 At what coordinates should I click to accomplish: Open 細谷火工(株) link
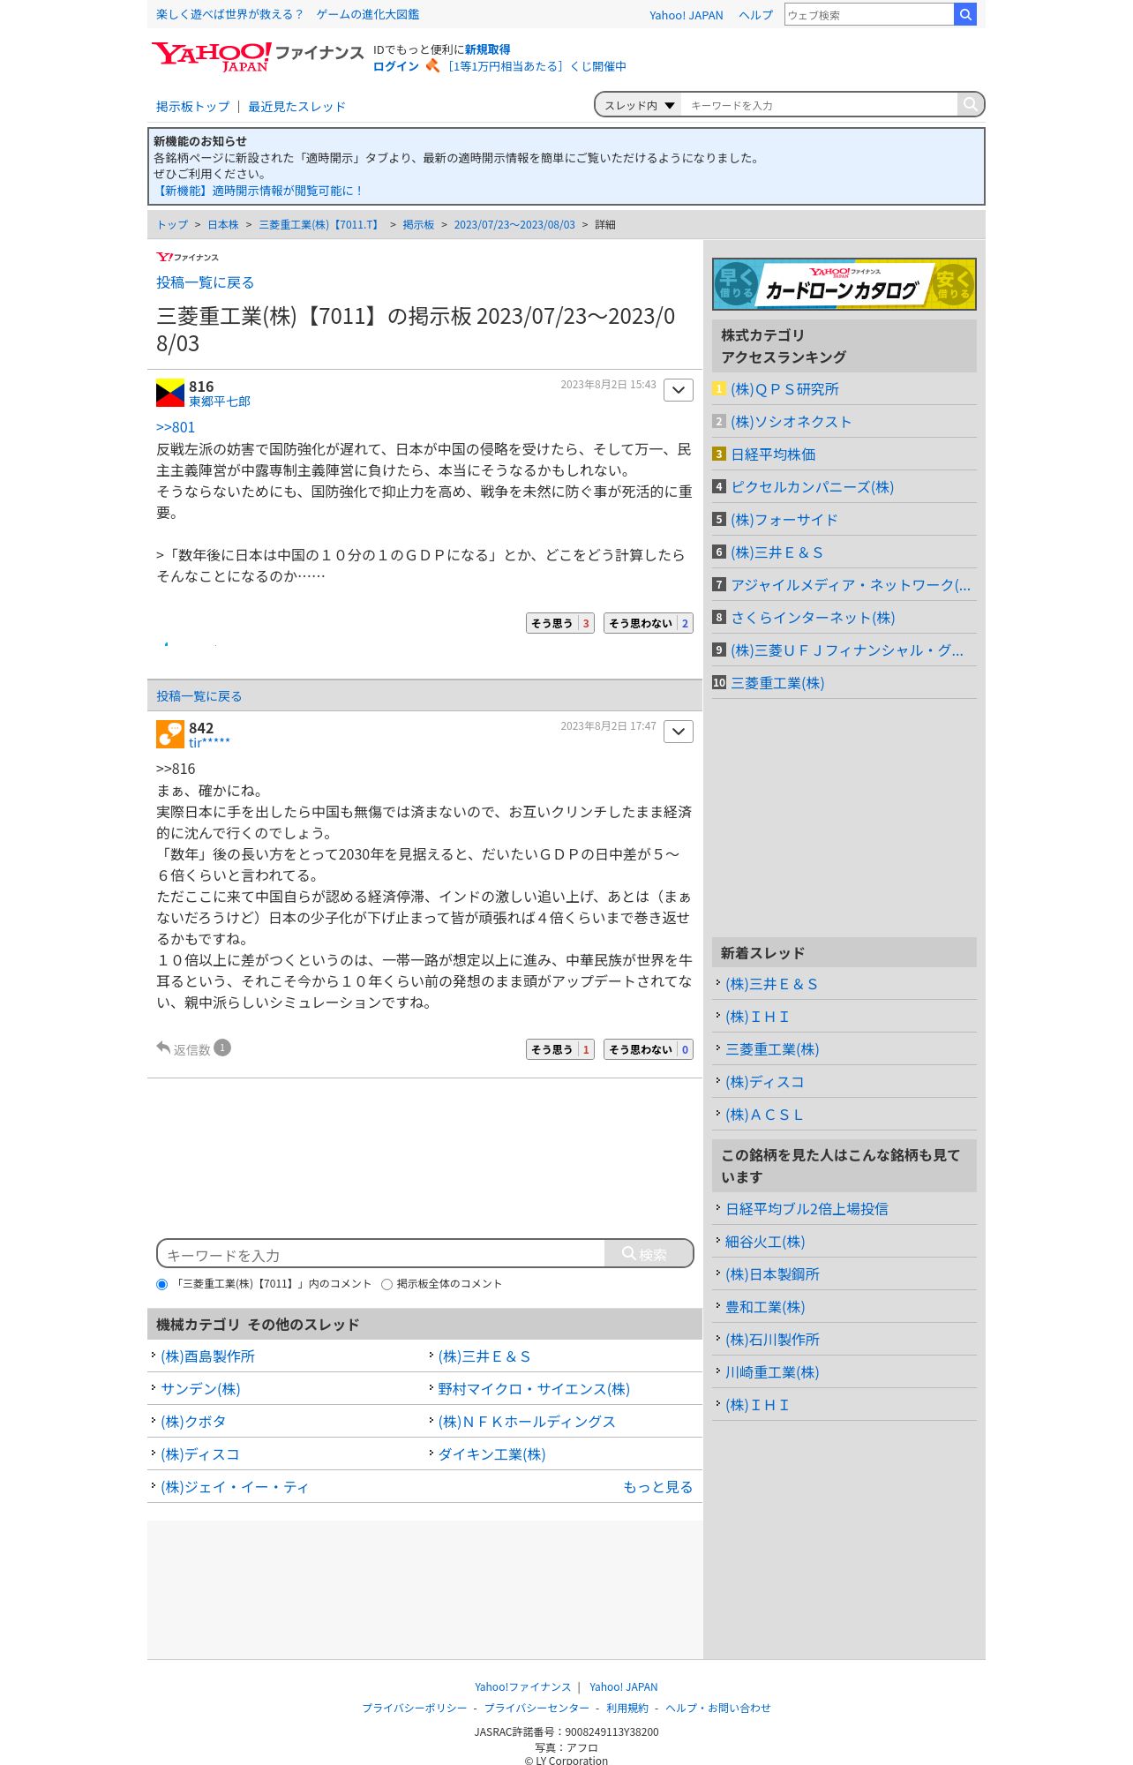[x=765, y=1242]
